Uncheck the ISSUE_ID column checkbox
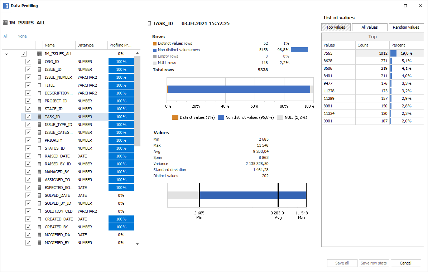Screen dimensions: 428x272 [x=28, y=69]
